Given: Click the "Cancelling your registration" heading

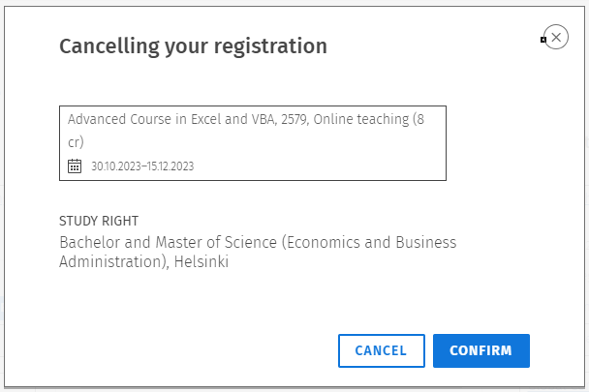Looking at the screenshot, I should (194, 45).
